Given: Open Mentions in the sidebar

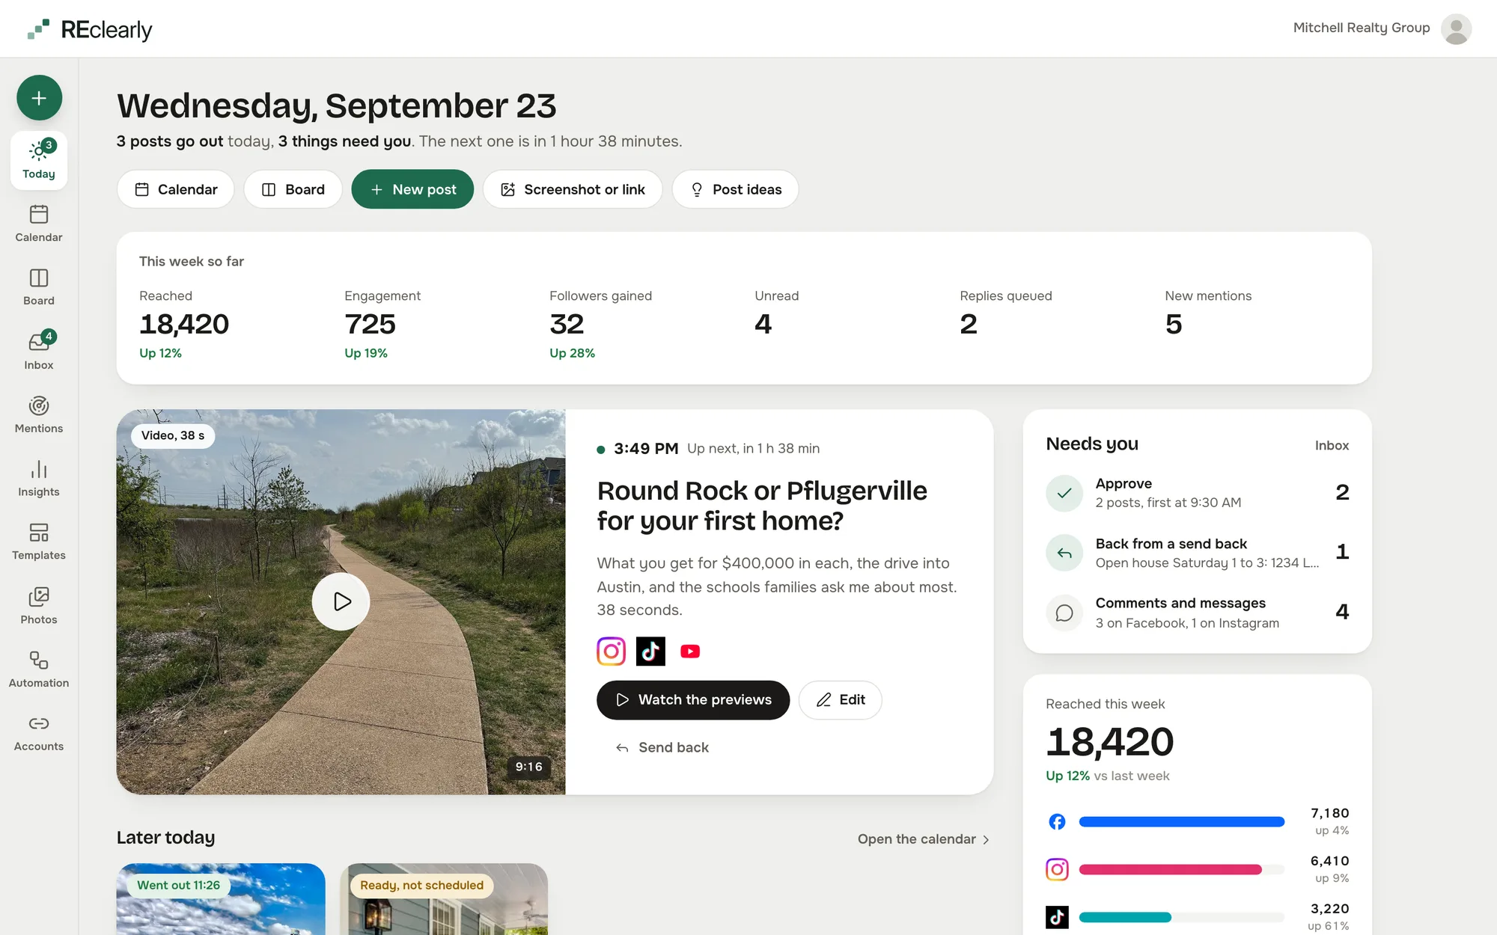Looking at the screenshot, I should (x=39, y=414).
